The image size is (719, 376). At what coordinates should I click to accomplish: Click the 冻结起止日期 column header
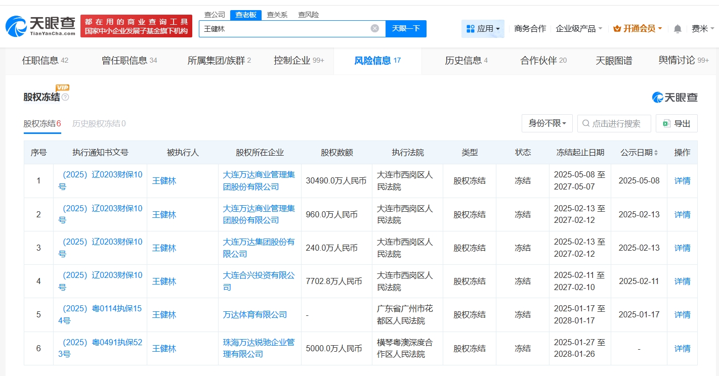click(x=580, y=152)
